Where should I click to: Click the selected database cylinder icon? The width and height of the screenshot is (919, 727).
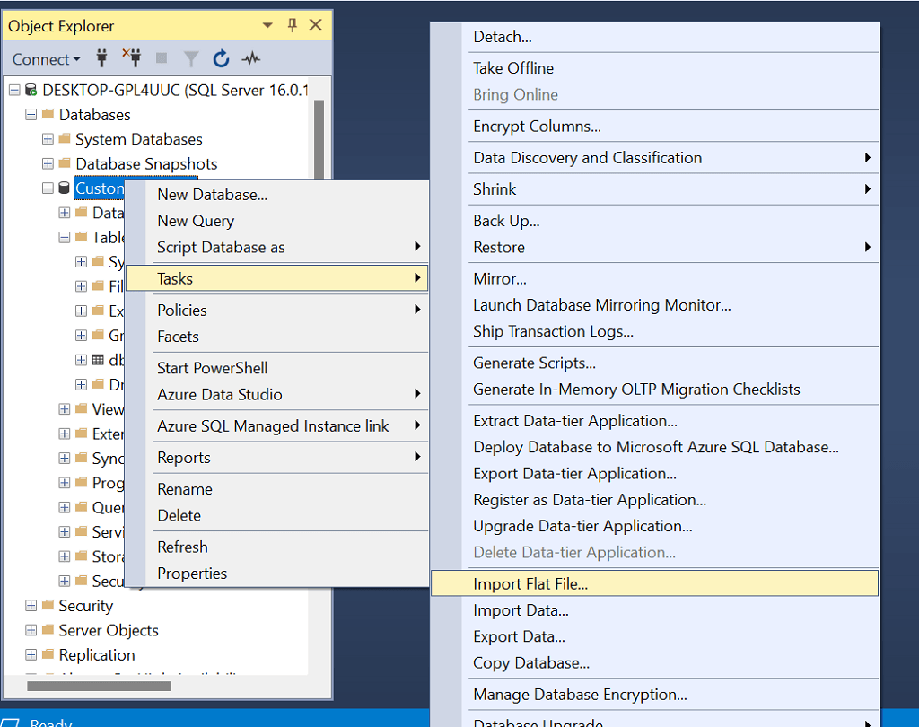click(64, 188)
